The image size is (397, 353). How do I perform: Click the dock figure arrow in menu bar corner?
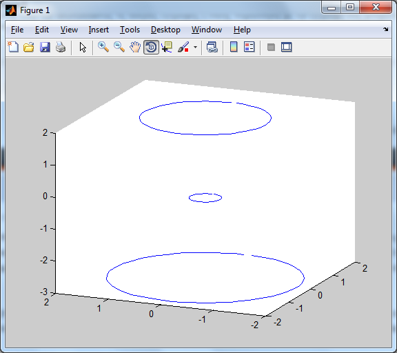[385, 30]
